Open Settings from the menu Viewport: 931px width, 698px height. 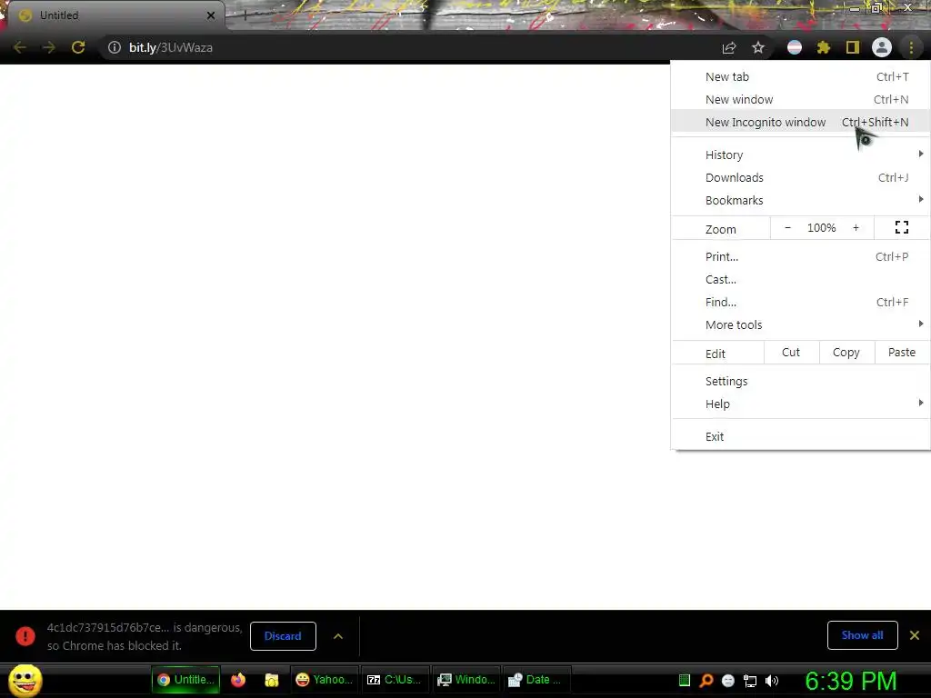pyautogui.click(x=800, y=381)
